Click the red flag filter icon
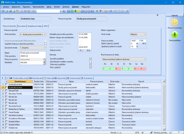Image resolution: width=184 pixels, height=134 pixels. pyautogui.click(x=100, y=11)
